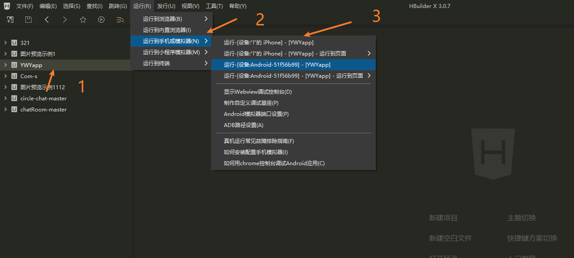The width and height of the screenshot is (574, 258).
Task: Select Android模拟器端口设置(P)
Action: (x=294, y=114)
